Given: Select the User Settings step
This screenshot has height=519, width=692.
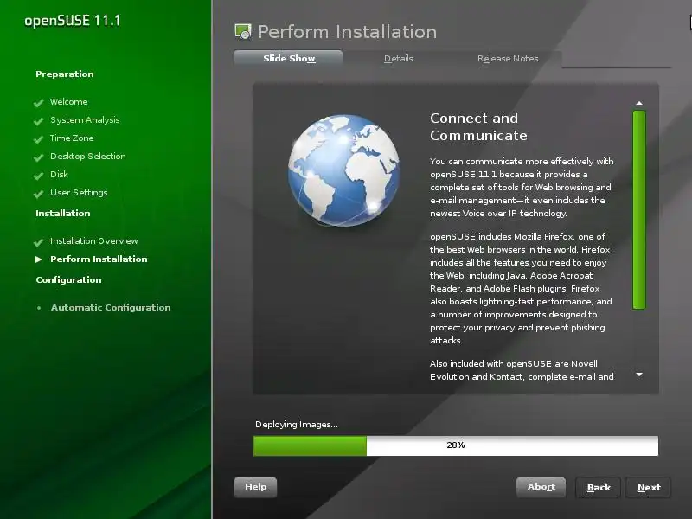Looking at the screenshot, I should pyautogui.click(x=79, y=192).
